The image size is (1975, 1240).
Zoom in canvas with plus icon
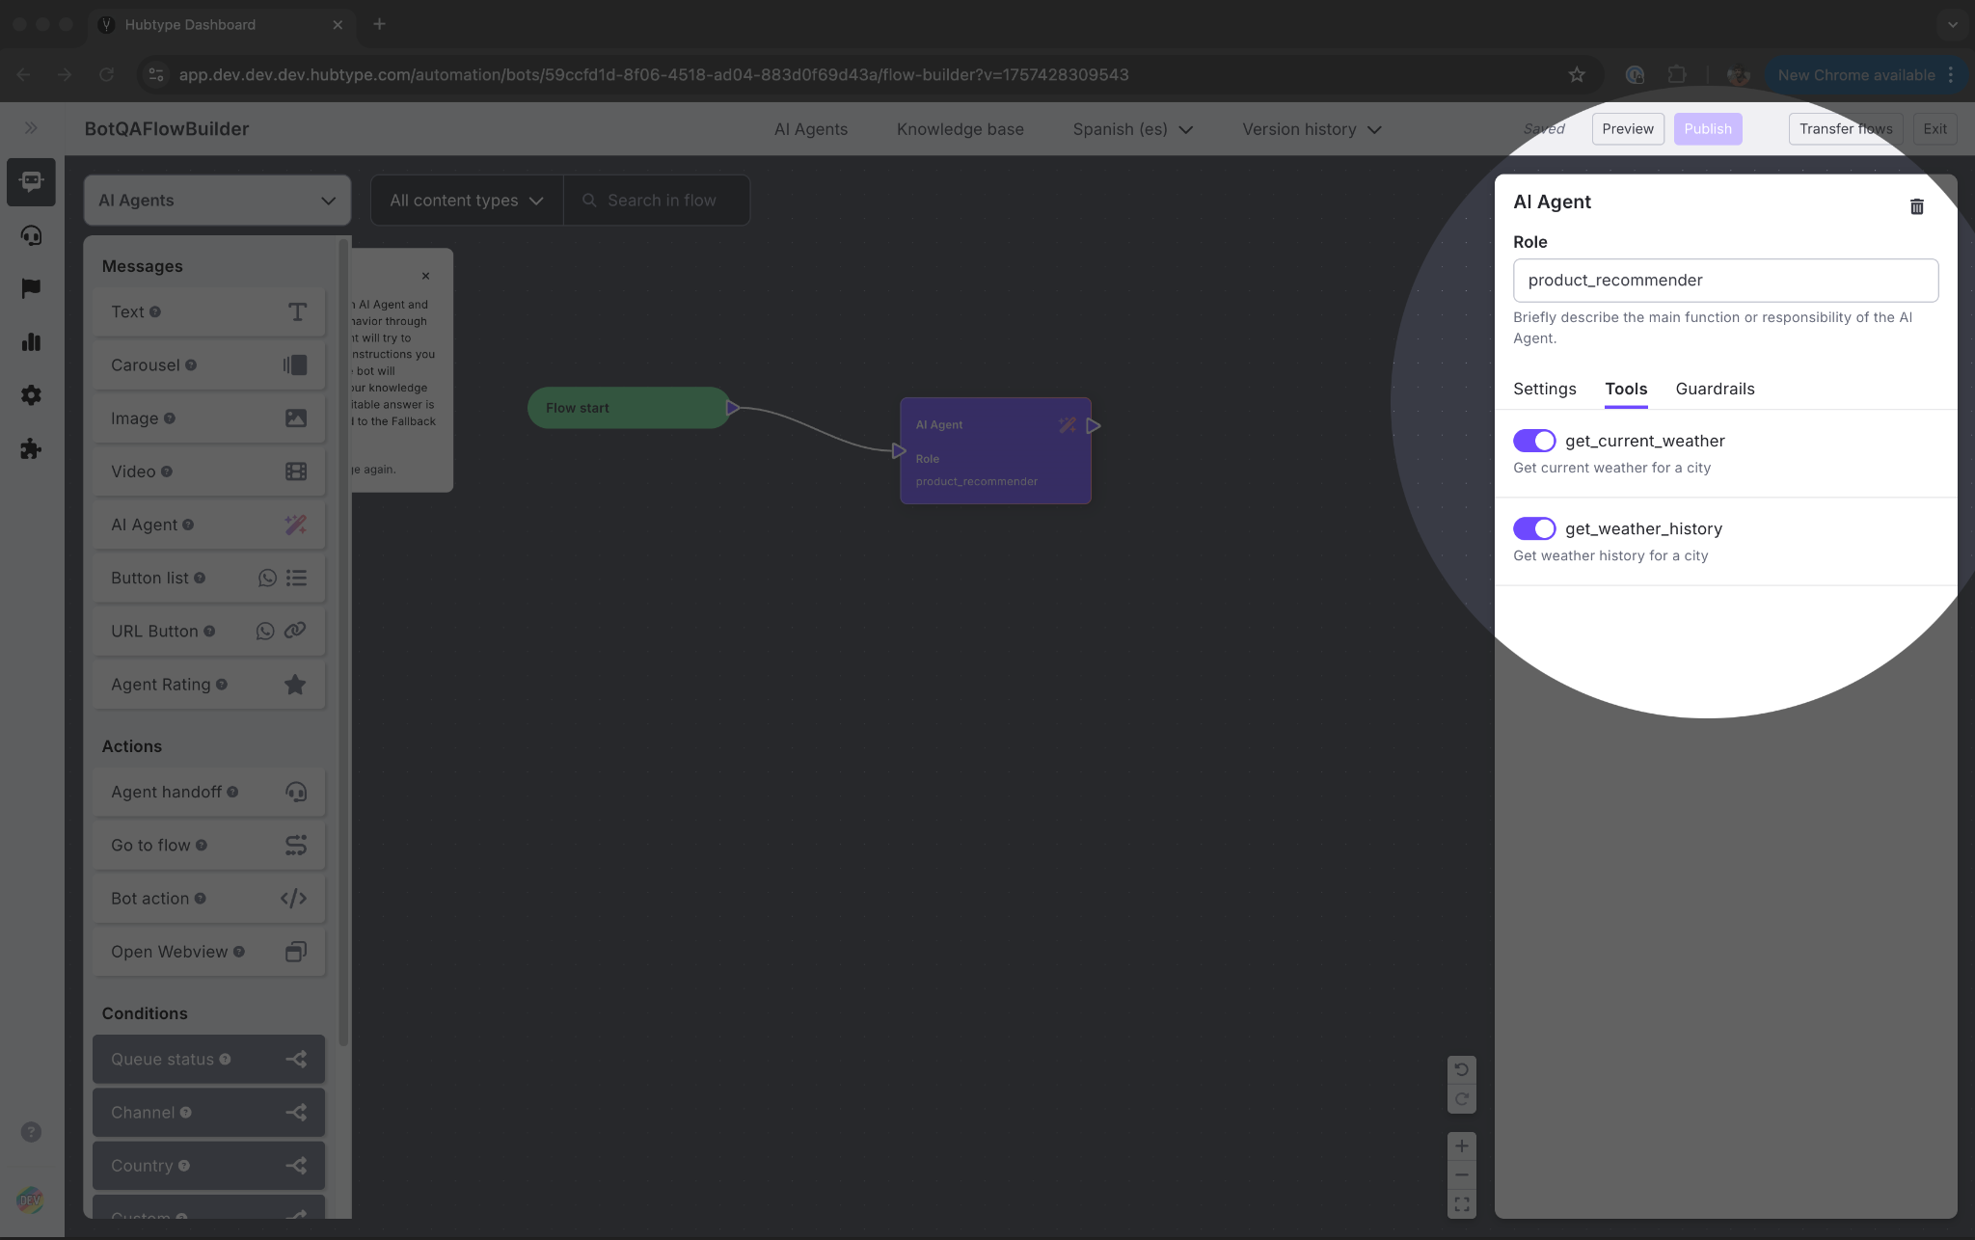click(x=1461, y=1146)
